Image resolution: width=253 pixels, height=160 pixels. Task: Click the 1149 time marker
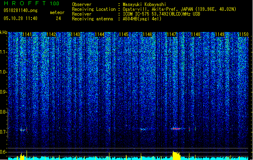220,34
